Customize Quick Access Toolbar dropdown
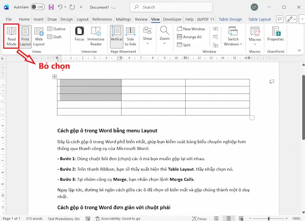 point(81,7)
